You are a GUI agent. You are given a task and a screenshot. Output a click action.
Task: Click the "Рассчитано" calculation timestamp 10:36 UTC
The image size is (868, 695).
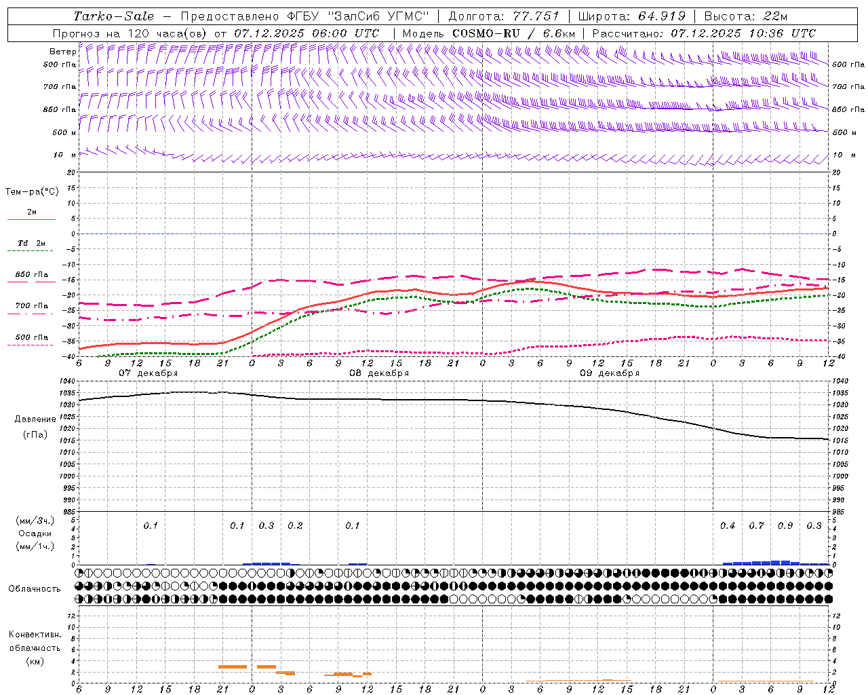[x=782, y=33]
